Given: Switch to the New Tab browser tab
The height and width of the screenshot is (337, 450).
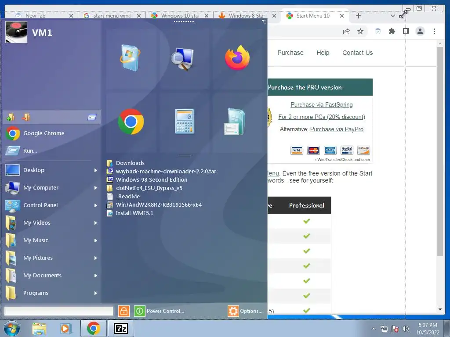Looking at the screenshot, I should (35, 16).
